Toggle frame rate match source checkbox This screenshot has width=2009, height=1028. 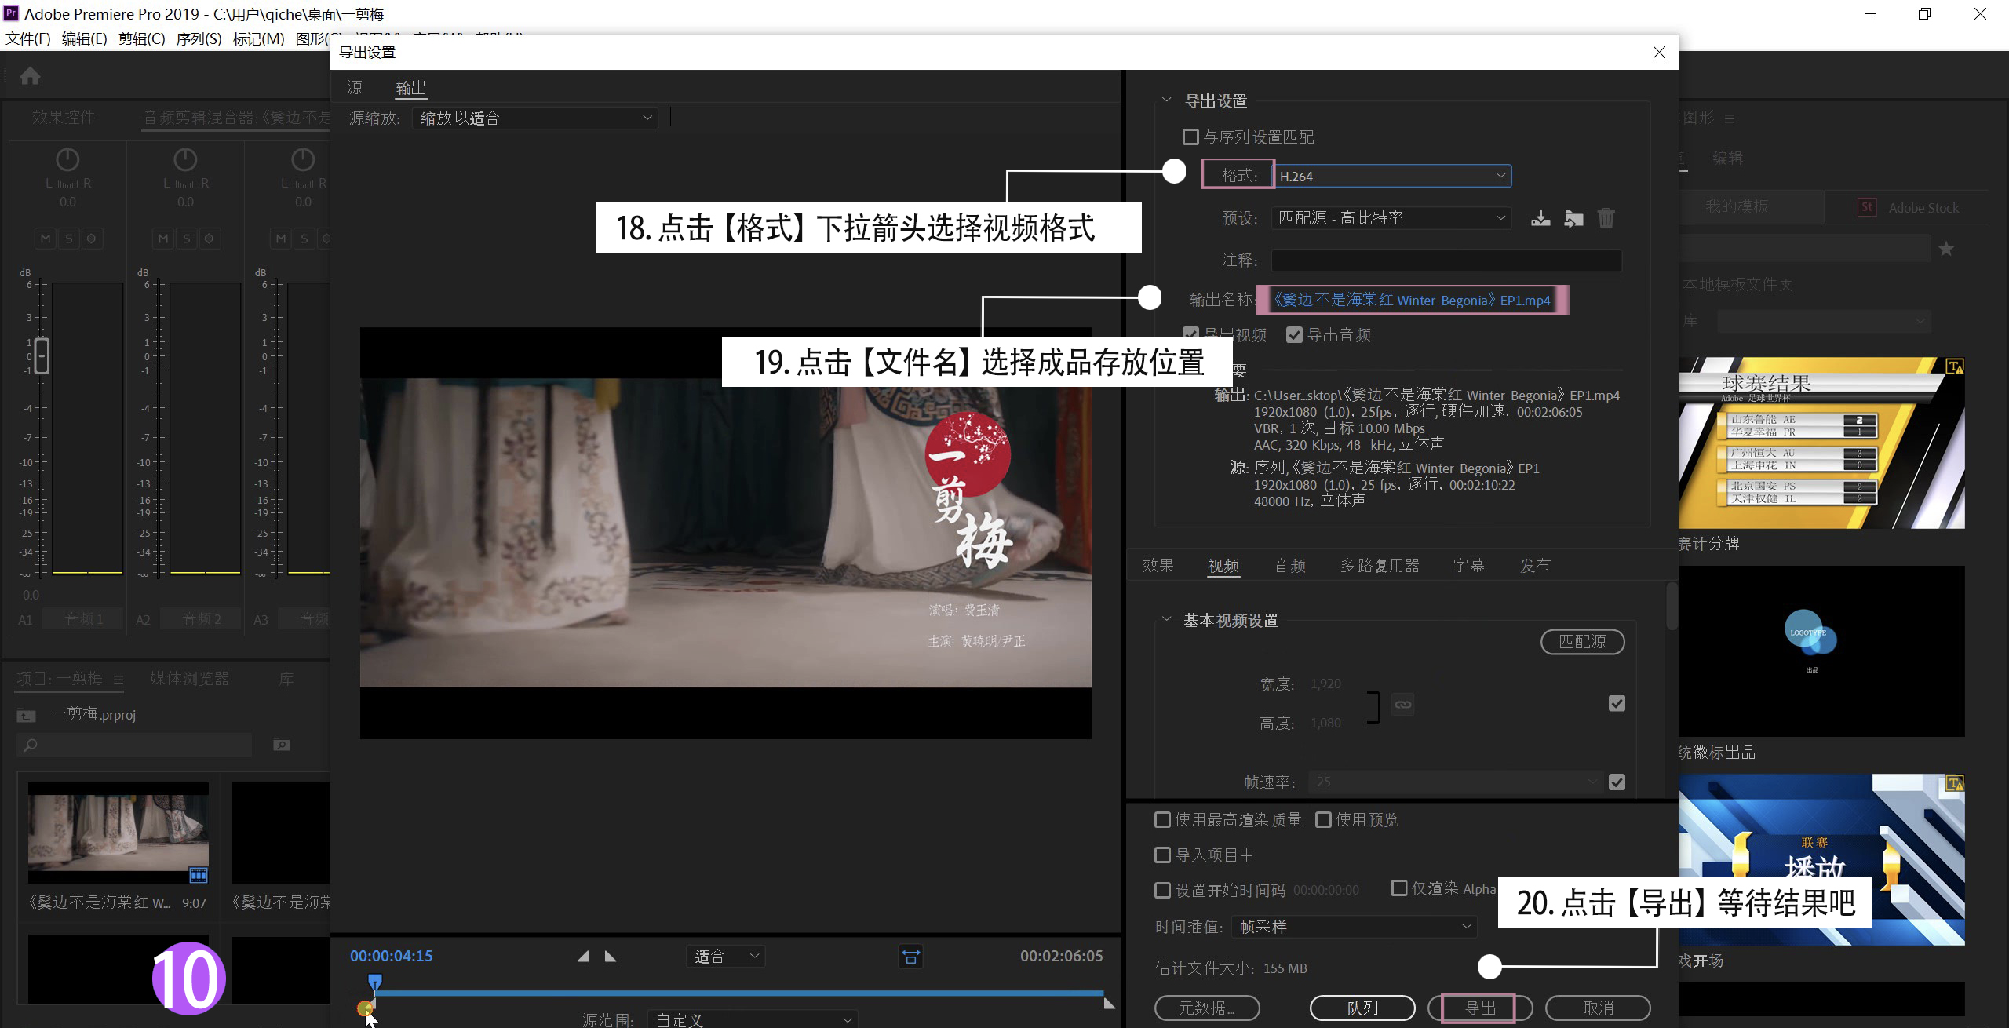(1617, 782)
